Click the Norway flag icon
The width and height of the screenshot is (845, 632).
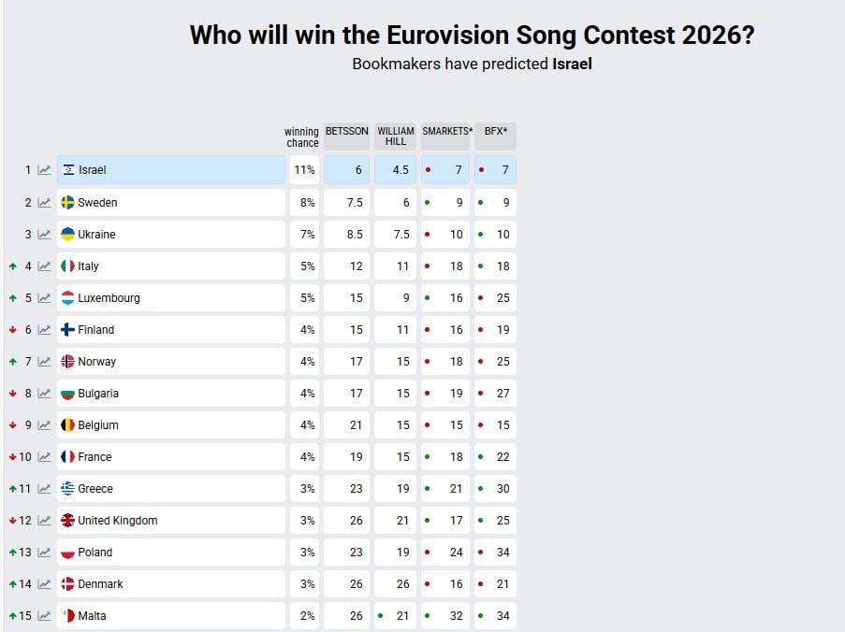pos(67,362)
